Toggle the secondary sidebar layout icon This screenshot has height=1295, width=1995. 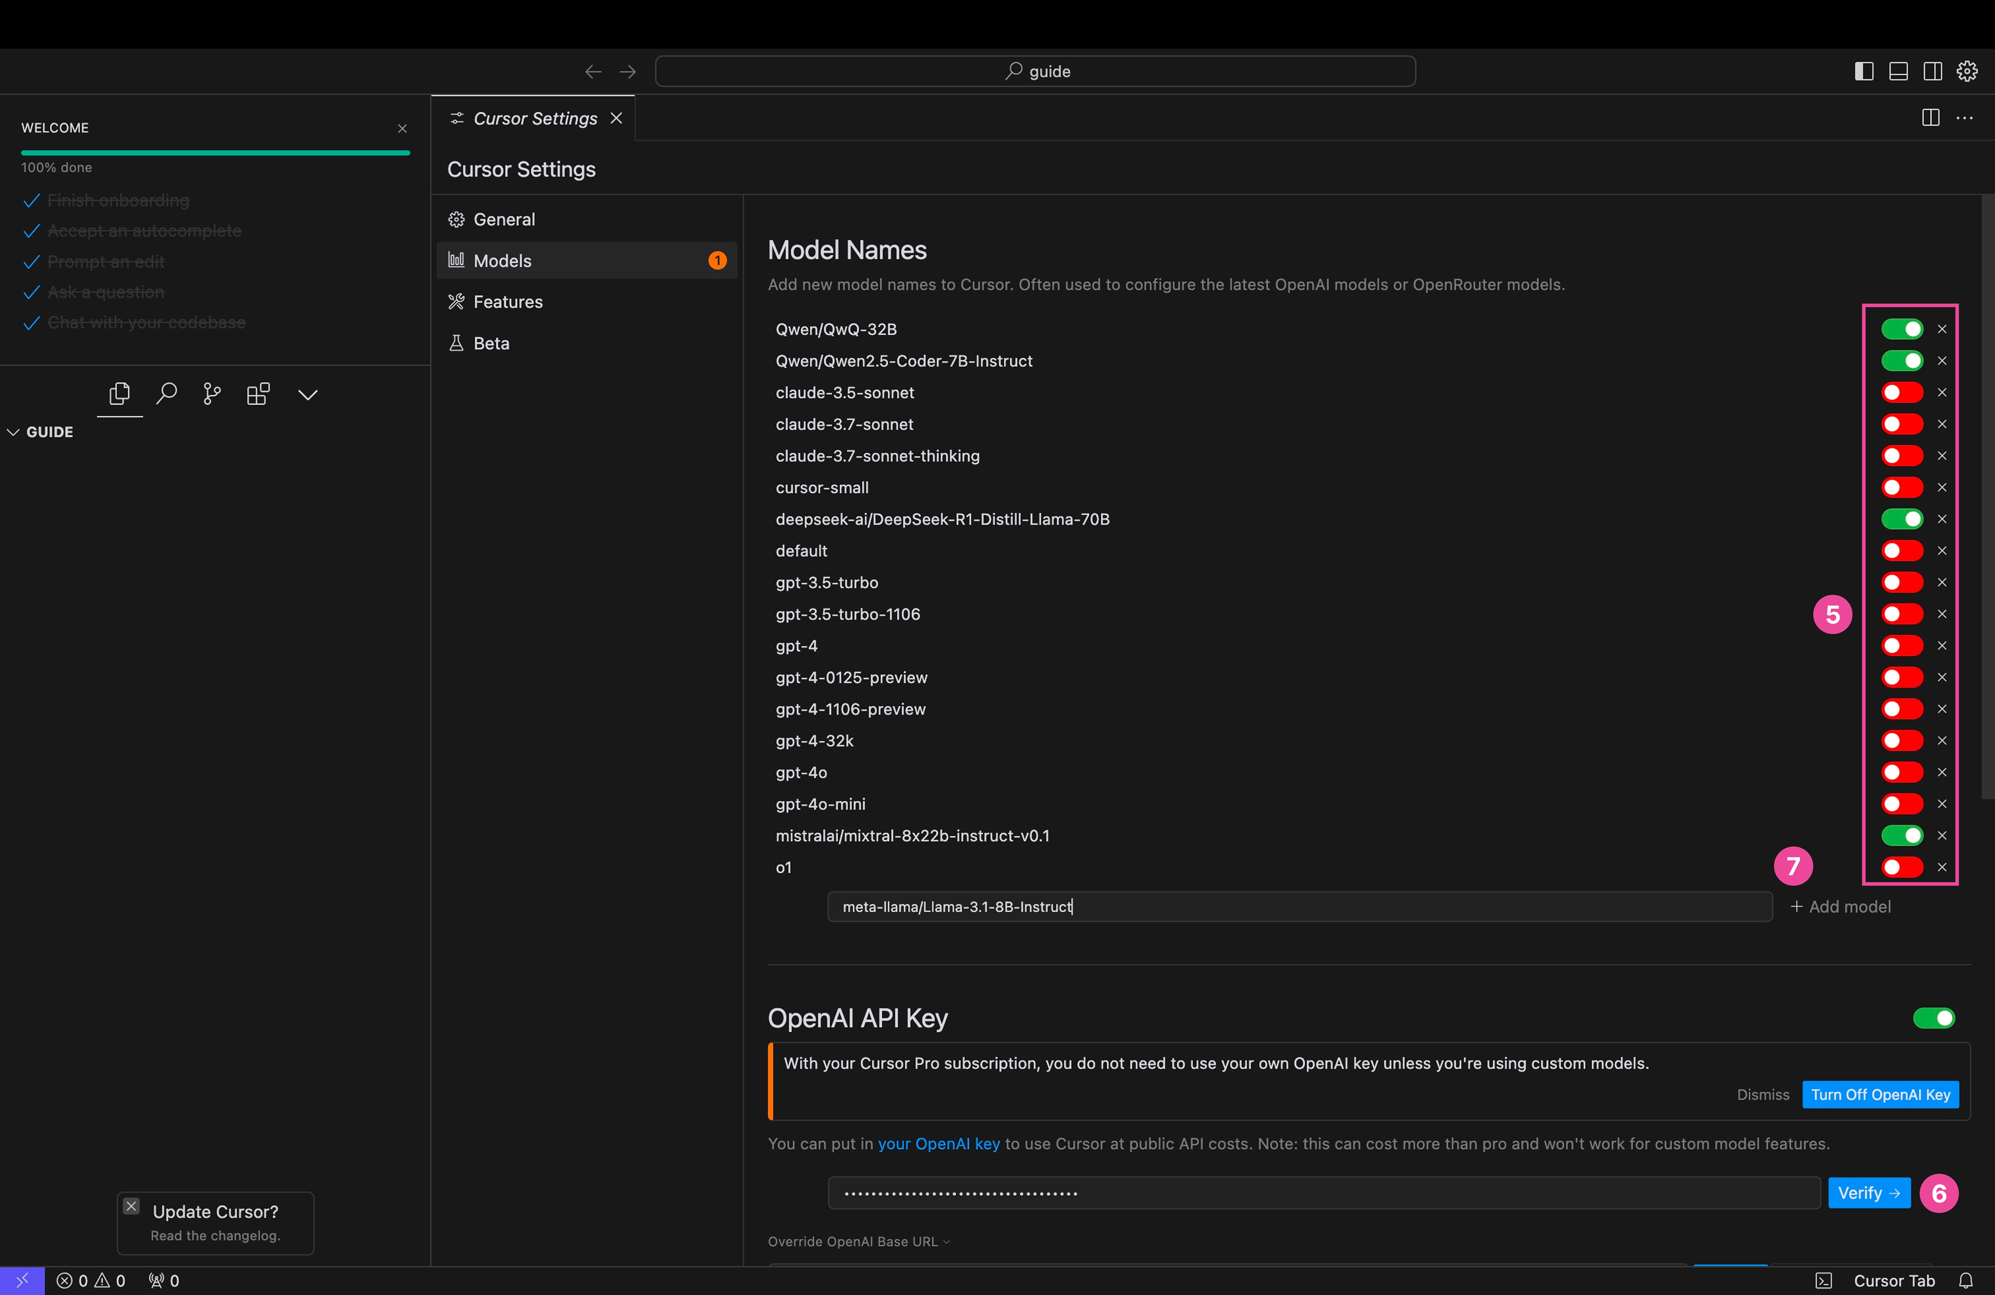point(1933,71)
